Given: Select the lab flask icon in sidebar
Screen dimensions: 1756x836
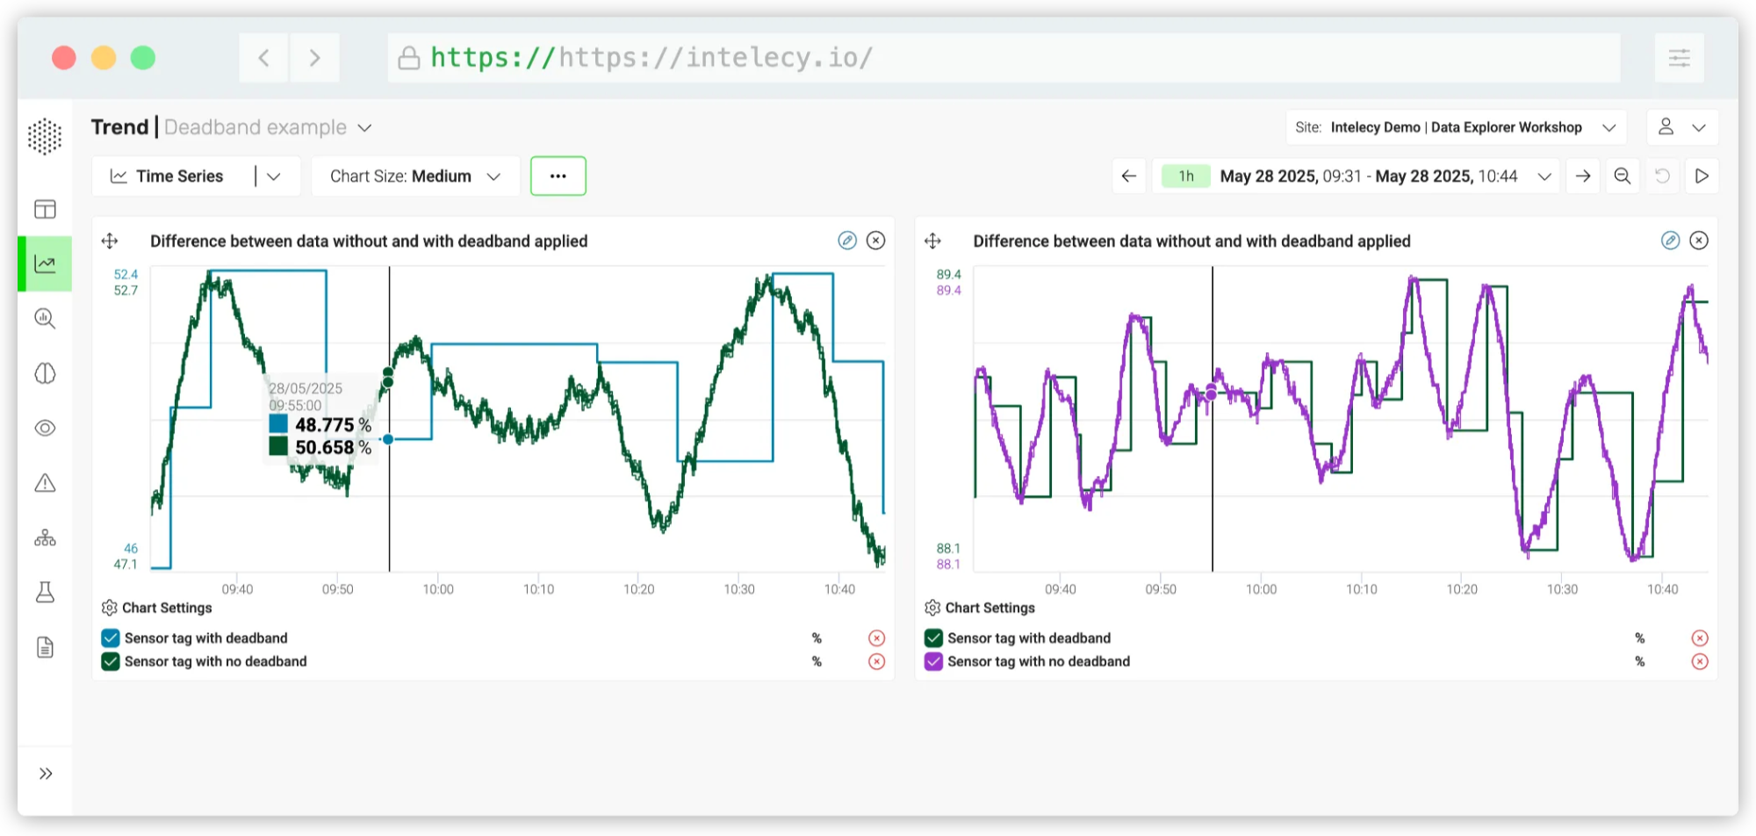Looking at the screenshot, I should coord(45,593).
